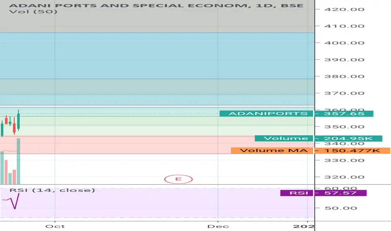Click the ADANIPORTS price label
Image resolution: width=391 pixels, height=231 pixels.
point(266,114)
